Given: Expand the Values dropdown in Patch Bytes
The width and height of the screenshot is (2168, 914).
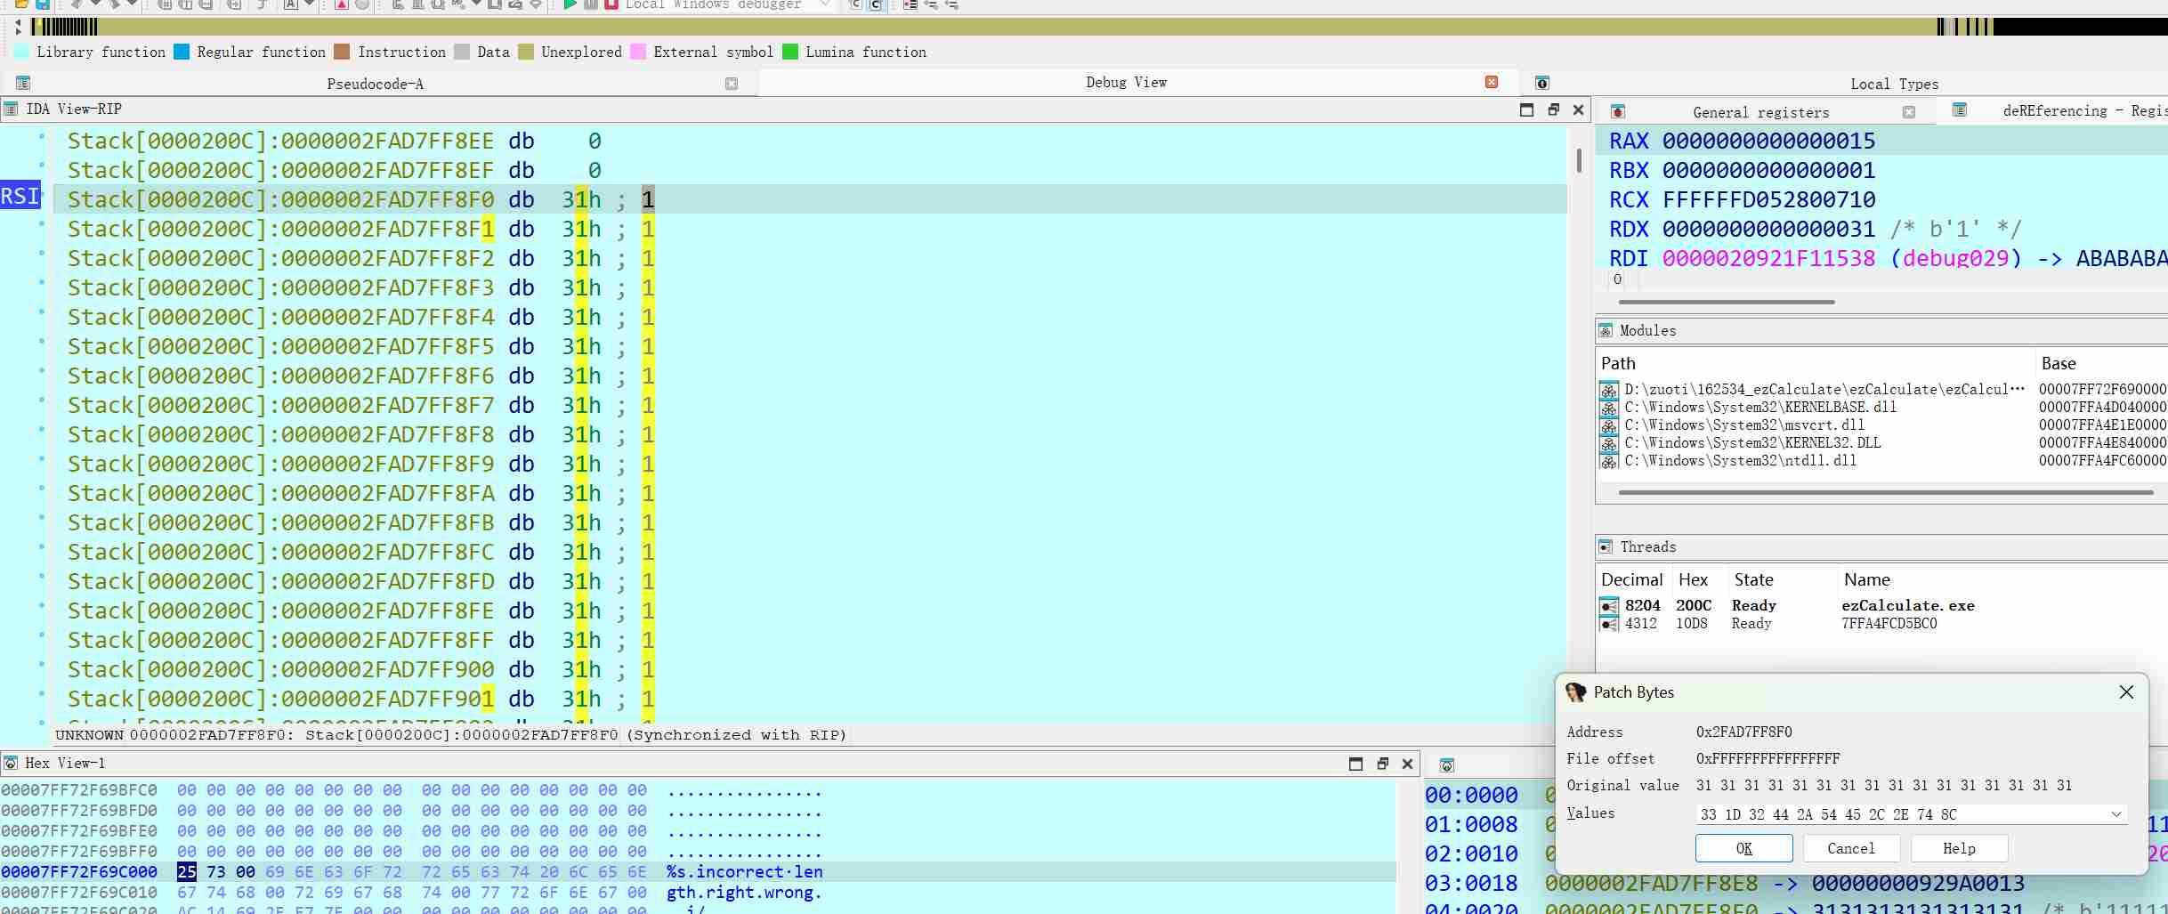Looking at the screenshot, I should [2115, 814].
